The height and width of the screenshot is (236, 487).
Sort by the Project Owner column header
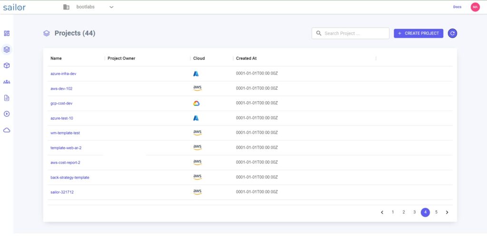click(x=121, y=58)
